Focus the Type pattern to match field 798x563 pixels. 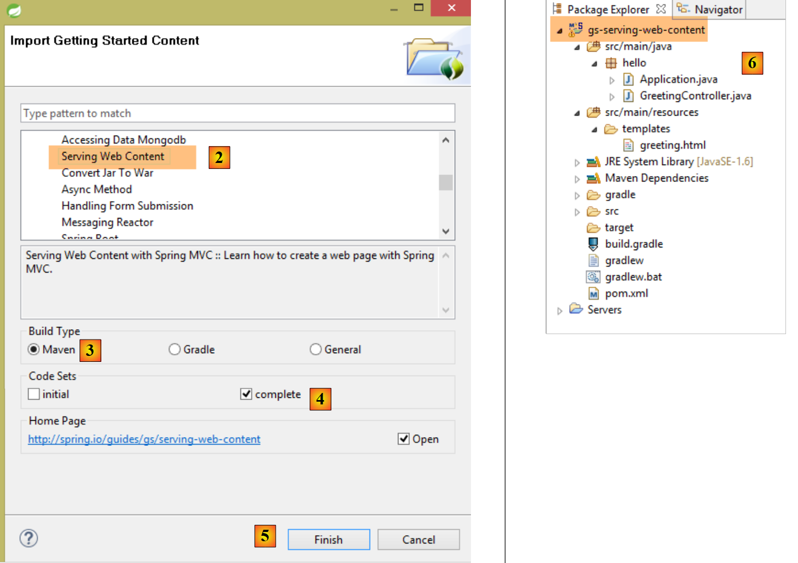point(238,113)
